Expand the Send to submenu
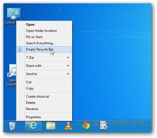The width and height of the screenshot is (157, 138). [x=44, y=74]
